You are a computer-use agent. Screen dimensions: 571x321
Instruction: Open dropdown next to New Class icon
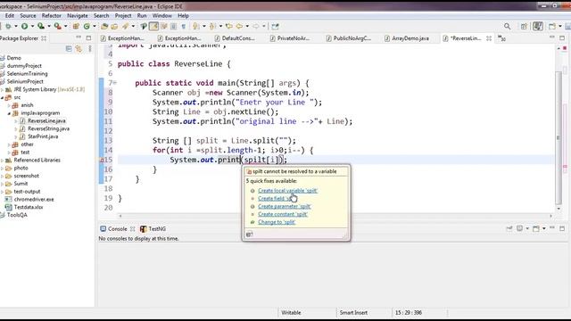pos(95,26)
